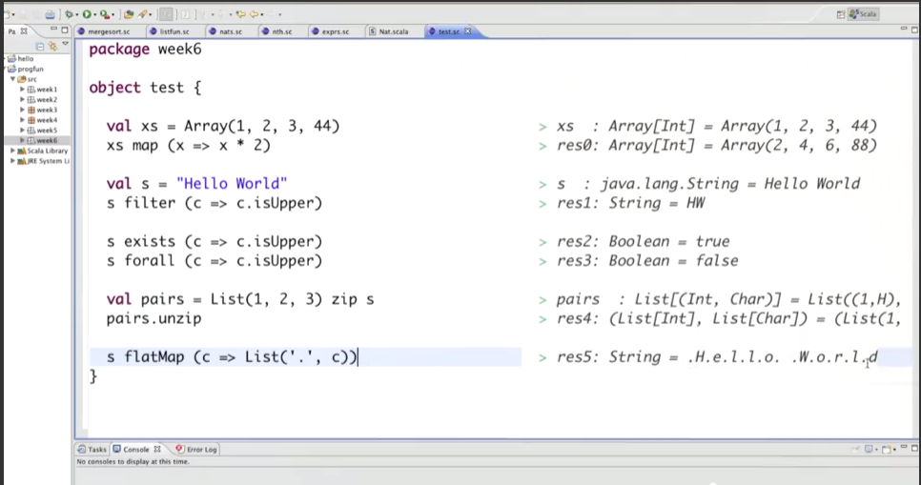This screenshot has height=485, width=921.
Task: Toggle Link with Editor icon
Action: [52, 46]
